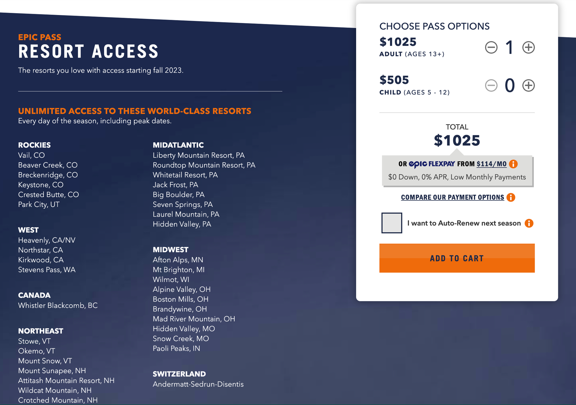The image size is (576, 405).
Task: Click the info icon beside Compare Our Payment Options
Action: 511,197
